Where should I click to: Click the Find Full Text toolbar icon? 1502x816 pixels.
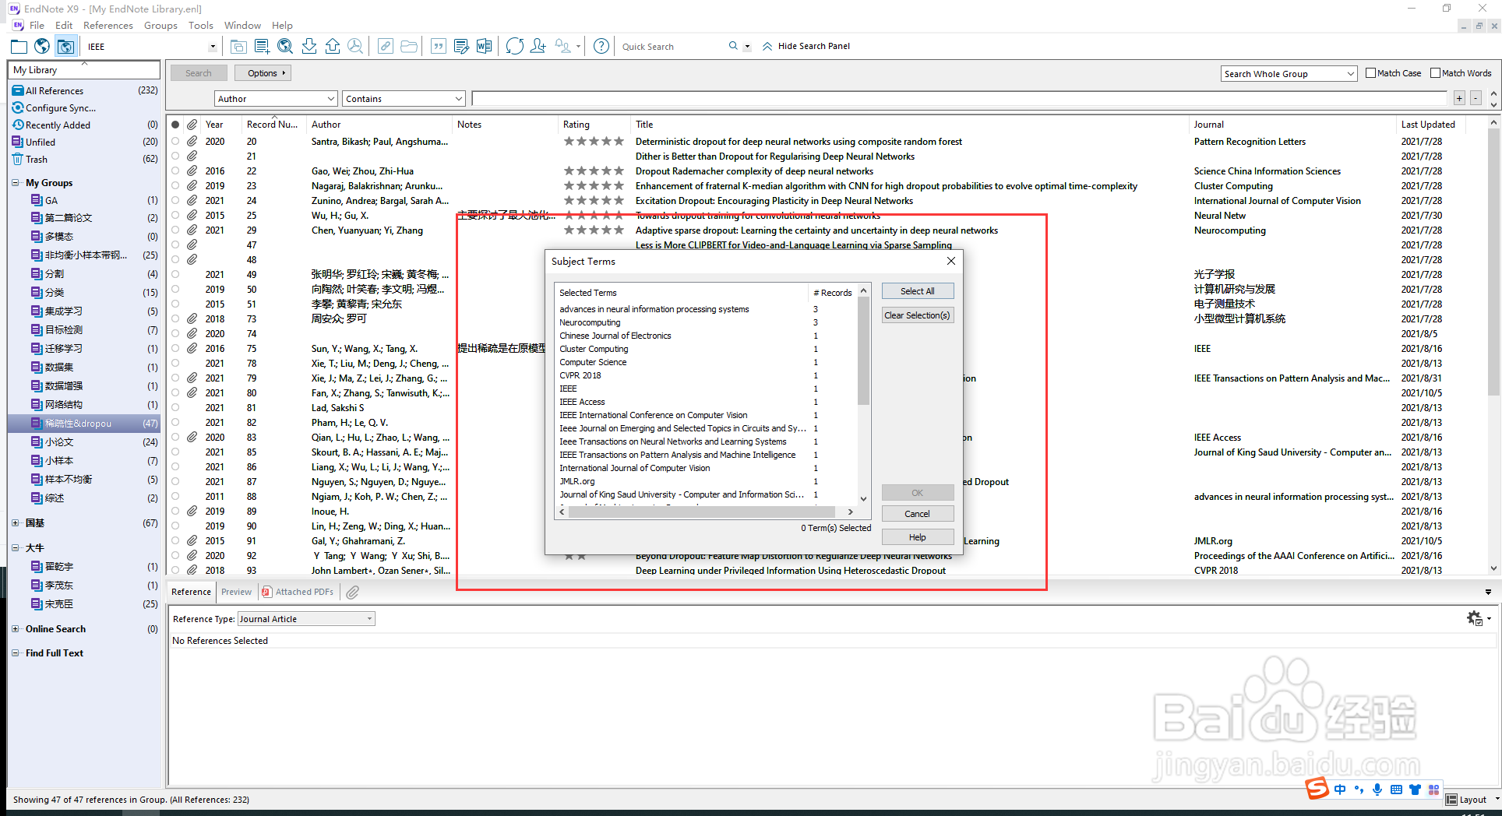[355, 47]
